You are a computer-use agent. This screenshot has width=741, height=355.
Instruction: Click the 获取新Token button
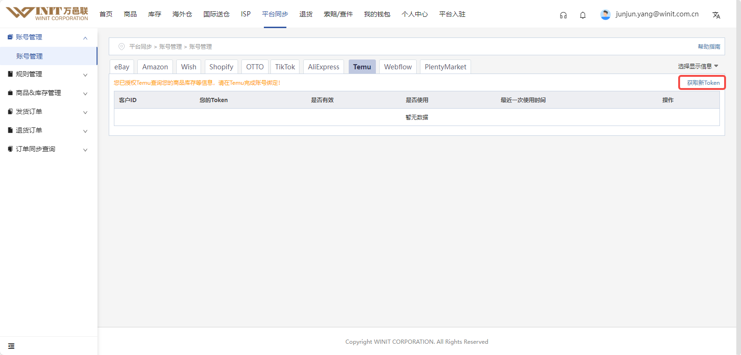tap(703, 82)
